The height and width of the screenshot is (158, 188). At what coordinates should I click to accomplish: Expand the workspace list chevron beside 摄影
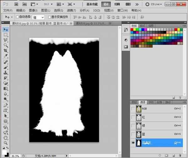point(137,4)
